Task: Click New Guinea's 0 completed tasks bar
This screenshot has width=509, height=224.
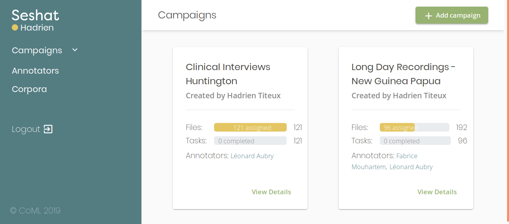Action: 415,141
